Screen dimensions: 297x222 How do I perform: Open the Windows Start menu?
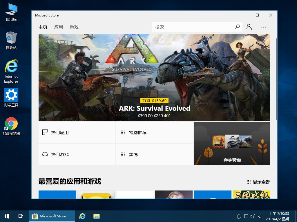pyautogui.click(x=7, y=216)
